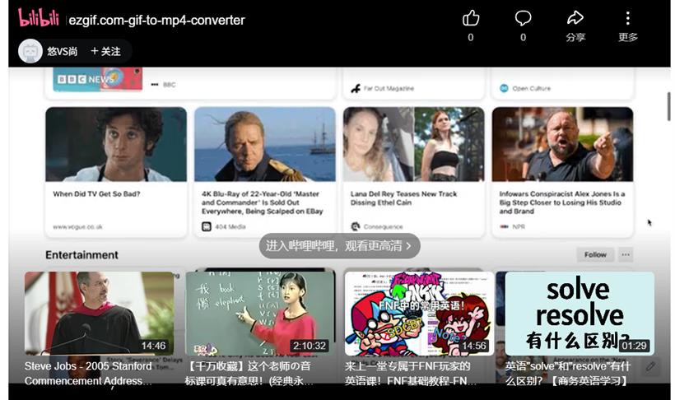Open 4K Blu-Ray Master and Commander headline
The width and height of the screenshot is (675, 400).
(262, 202)
